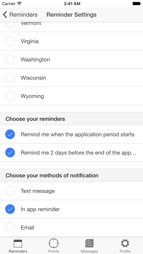
Task: Open the Profile gear tab icon
Action: point(125,243)
